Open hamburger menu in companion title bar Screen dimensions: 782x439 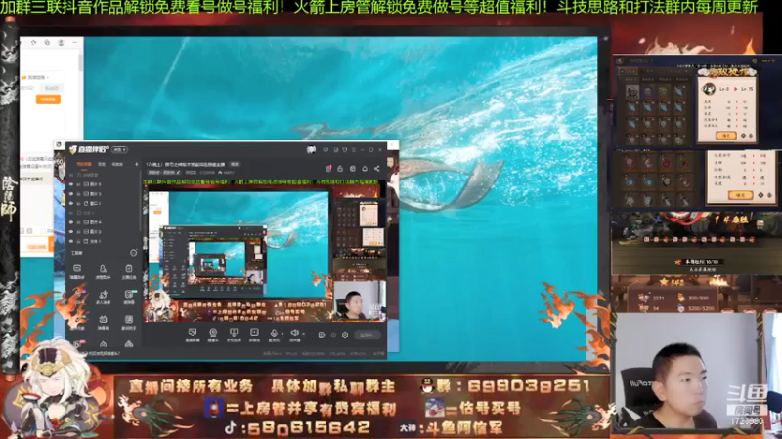pyautogui.click(x=354, y=150)
